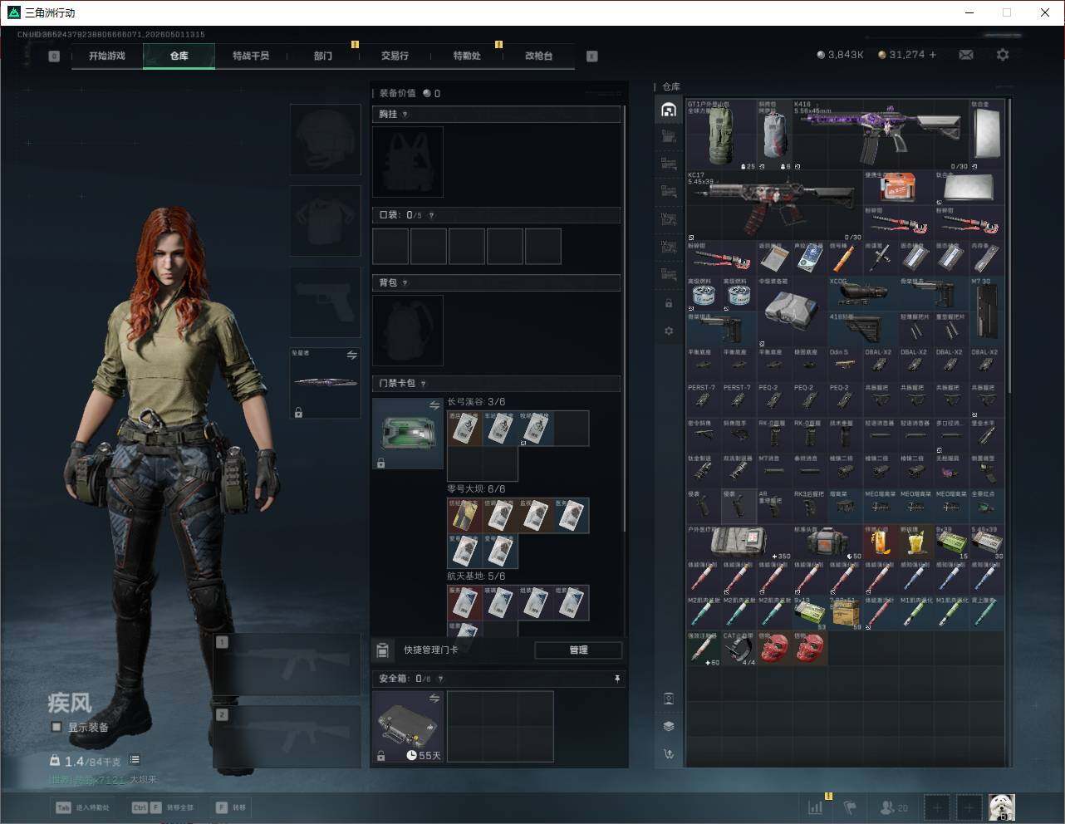Select the M7 30-round magazine

click(986, 310)
